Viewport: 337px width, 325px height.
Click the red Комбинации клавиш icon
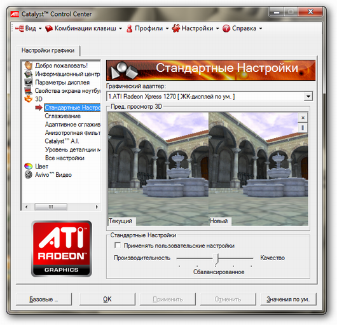coord(49,29)
